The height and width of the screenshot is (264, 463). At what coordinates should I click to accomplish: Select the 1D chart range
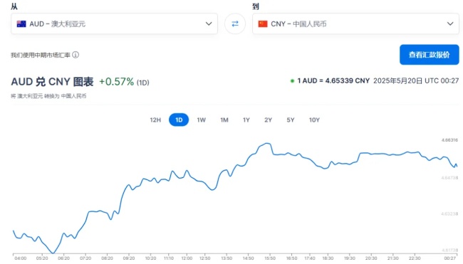coord(179,120)
